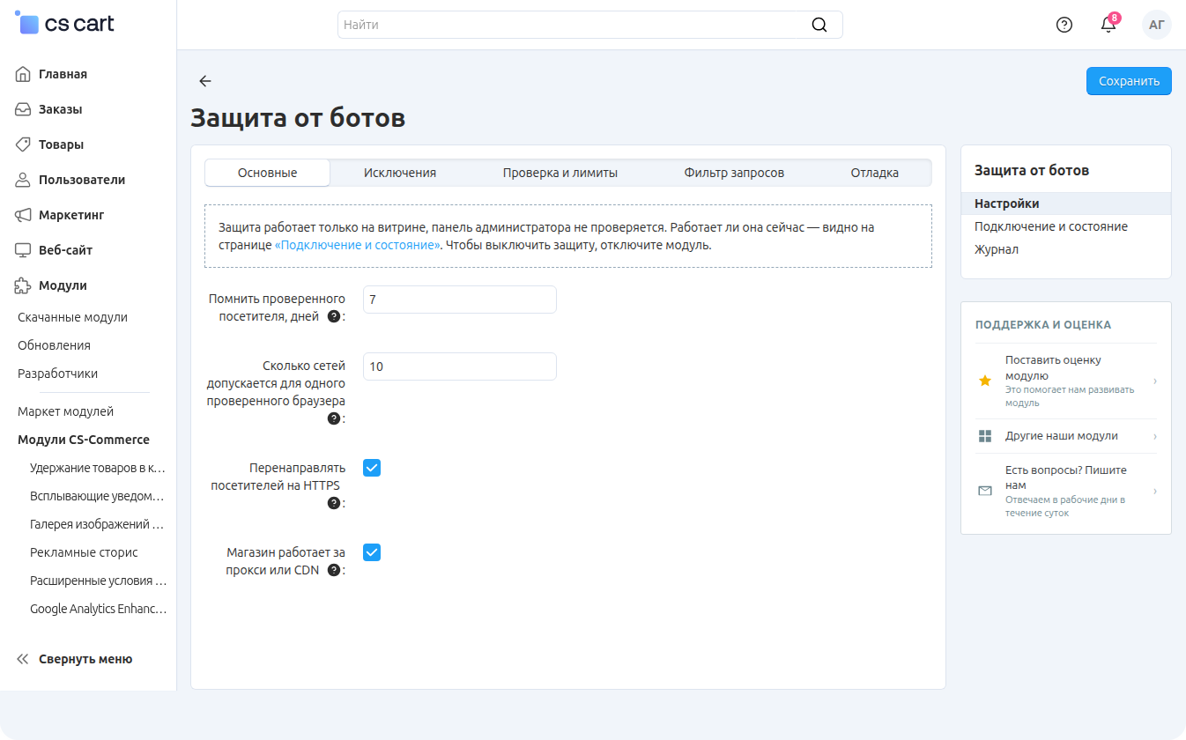
Task: Open Подключение и состояние in side panel
Action: [1051, 226]
